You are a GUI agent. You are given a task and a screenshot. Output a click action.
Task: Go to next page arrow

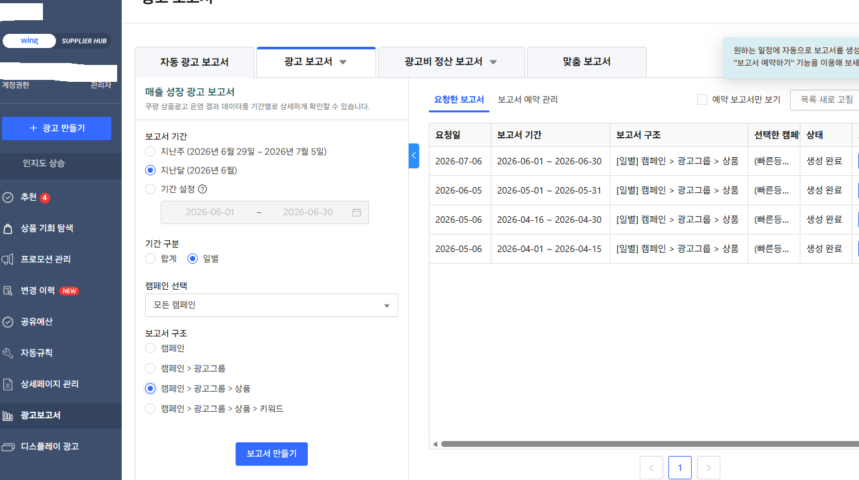[x=709, y=468]
